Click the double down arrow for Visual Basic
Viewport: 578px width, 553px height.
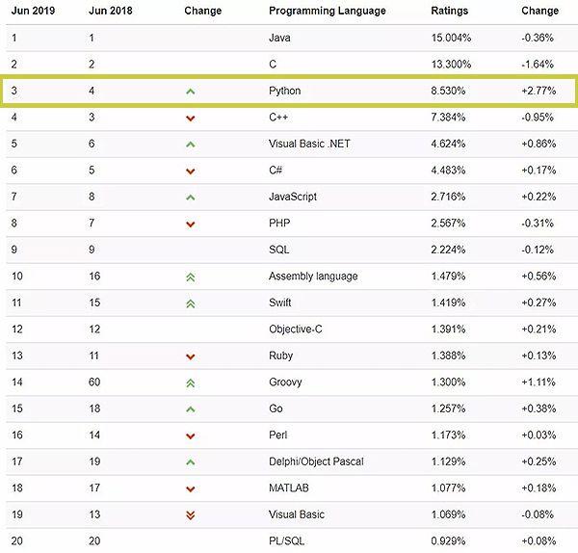pos(190,515)
